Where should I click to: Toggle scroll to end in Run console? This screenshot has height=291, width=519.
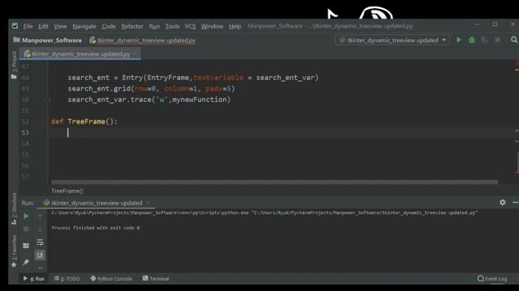point(40,255)
